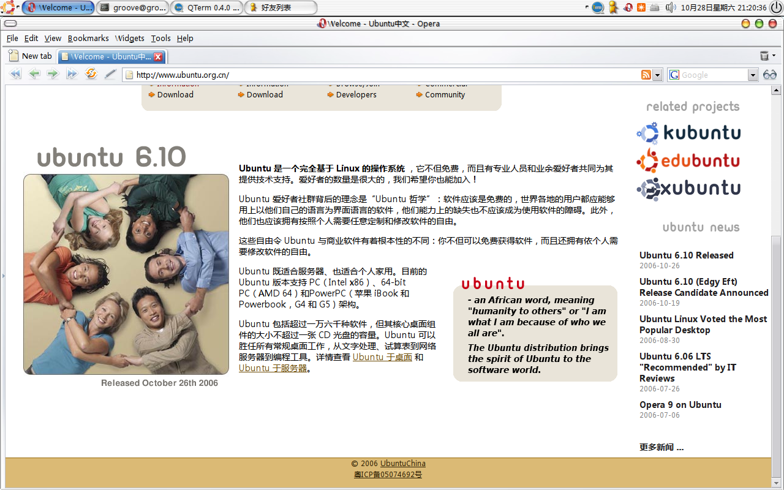The width and height of the screenshot is (784, 490).
Task: Click the Xubuntu logo
Action: (x=688, y=189)
